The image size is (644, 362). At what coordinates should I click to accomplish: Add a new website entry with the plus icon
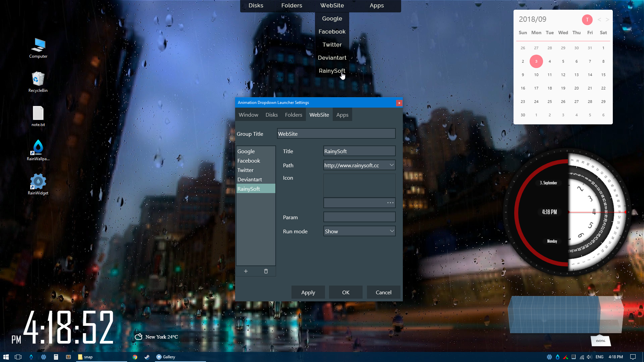pos(246,271)
